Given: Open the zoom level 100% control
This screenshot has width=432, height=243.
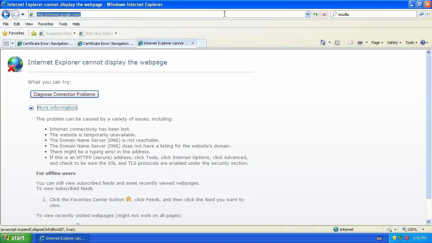Looking at the screenshot, I should 410,230.
